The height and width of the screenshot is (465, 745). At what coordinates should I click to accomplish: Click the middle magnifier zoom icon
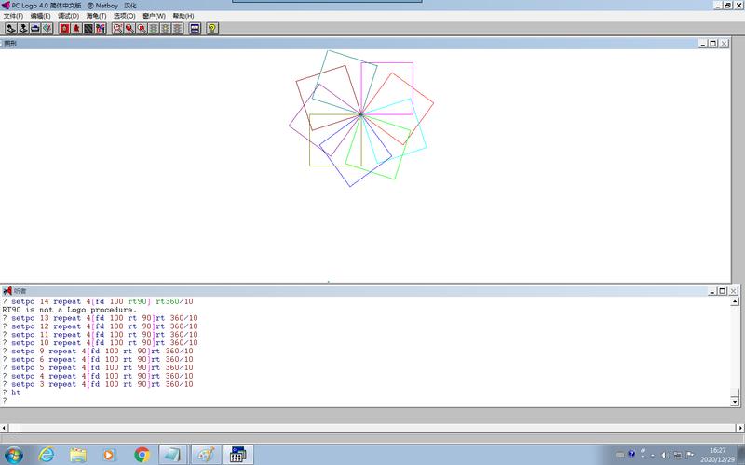tap(129, 29)
